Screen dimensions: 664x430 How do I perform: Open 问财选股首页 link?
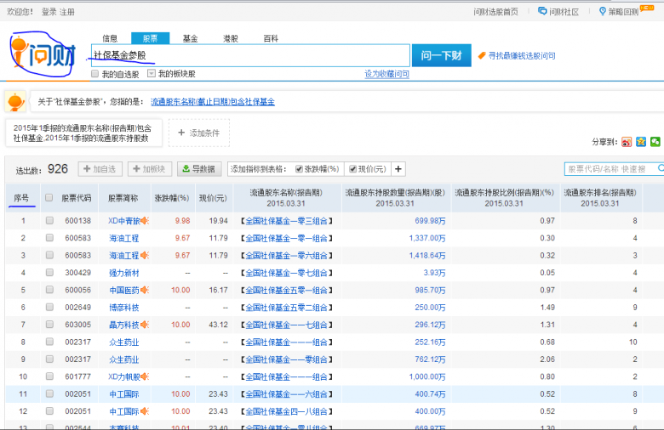point(495,12)
